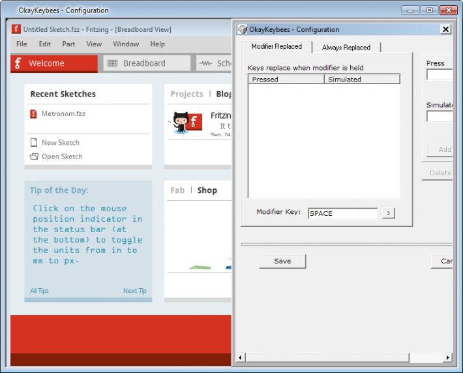Select the Always Replaced tab

click(346, 48)
